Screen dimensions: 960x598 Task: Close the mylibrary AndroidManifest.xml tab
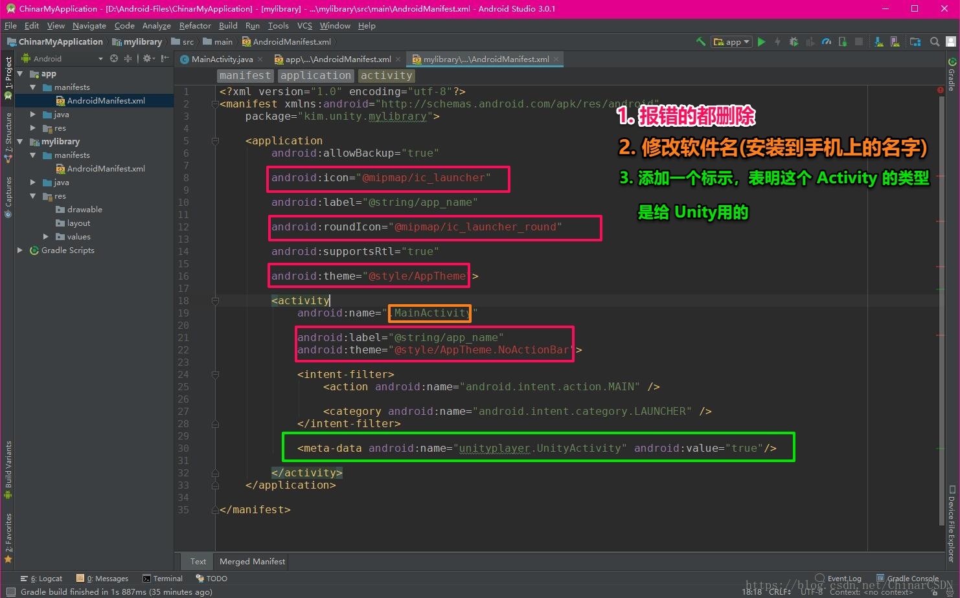coord(556,59)
